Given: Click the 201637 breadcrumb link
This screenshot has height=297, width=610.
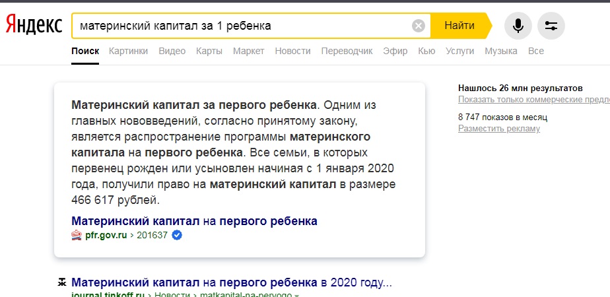Looking at the screenshot, I should click(152, 235).
